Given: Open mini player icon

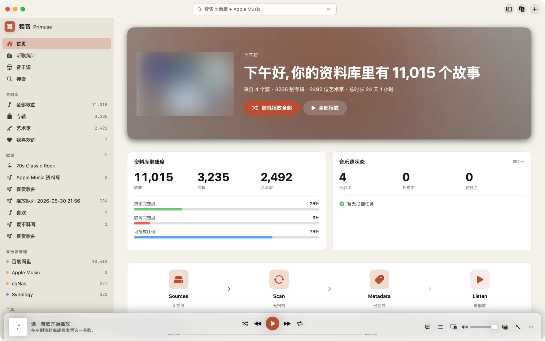Looking at the screenshot, I should pos(505,327).
